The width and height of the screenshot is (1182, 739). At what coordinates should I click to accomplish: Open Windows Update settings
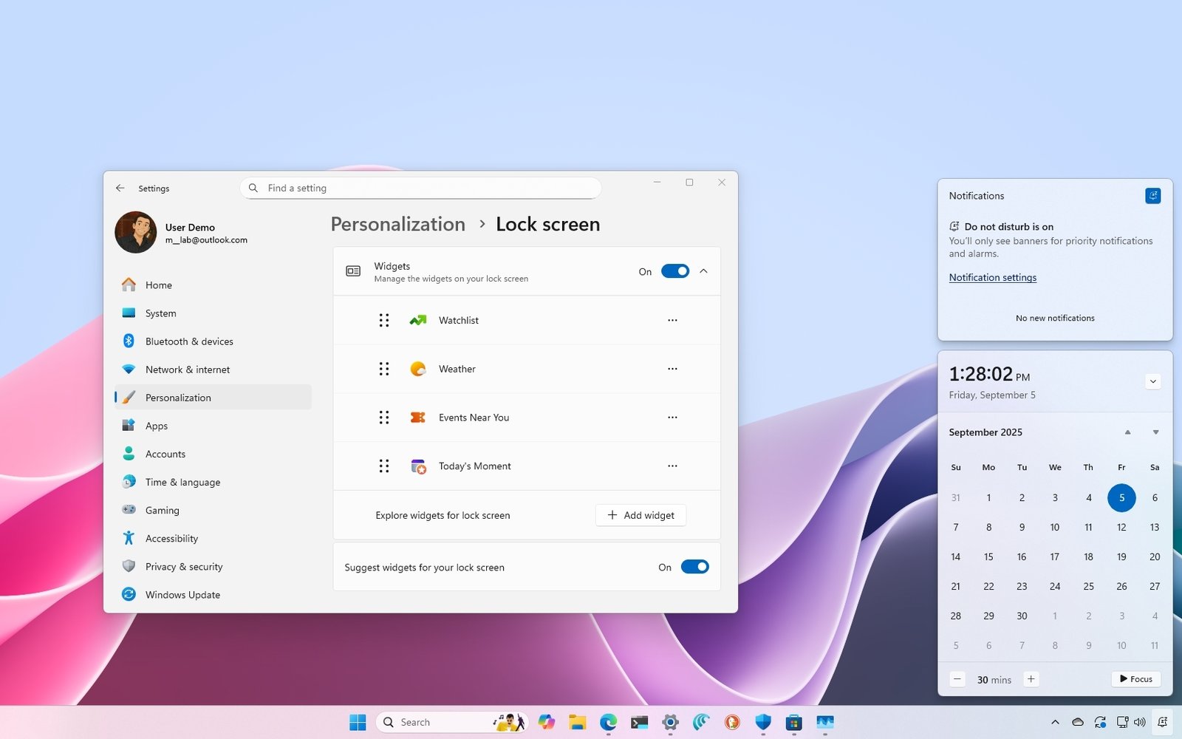(x=182, y=594)
